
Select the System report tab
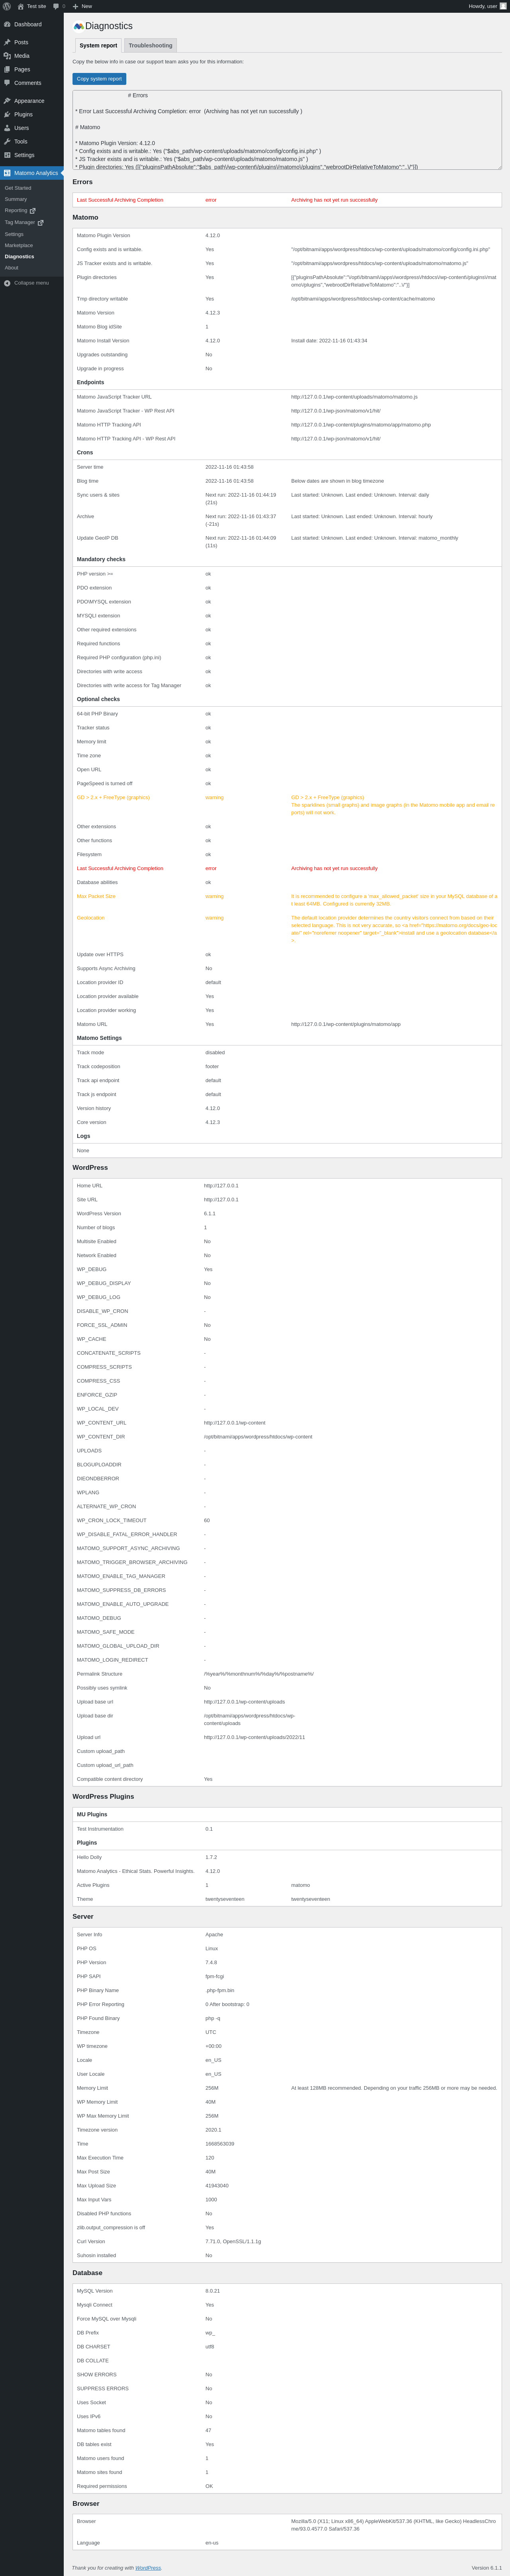tap(98, 45)
